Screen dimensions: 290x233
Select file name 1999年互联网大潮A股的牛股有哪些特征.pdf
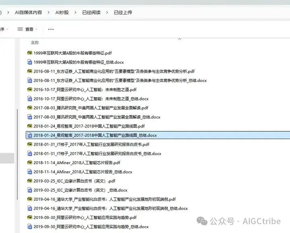tap(72, 53)
